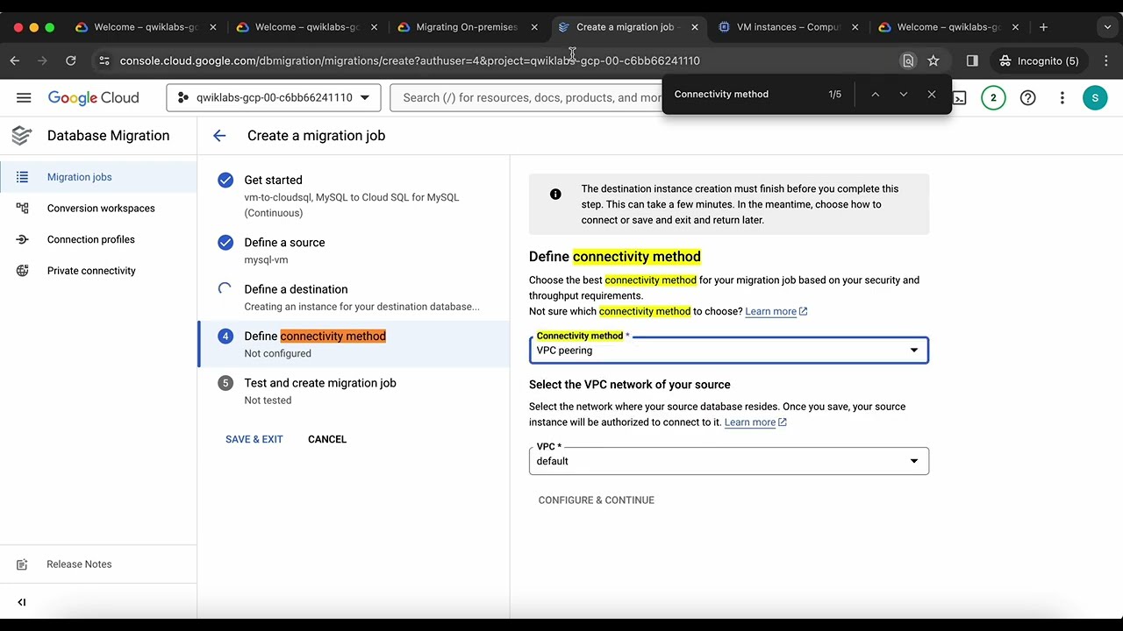1123x631 pixels.
Task: Open the Define a destination step
Action: [354, 297]
